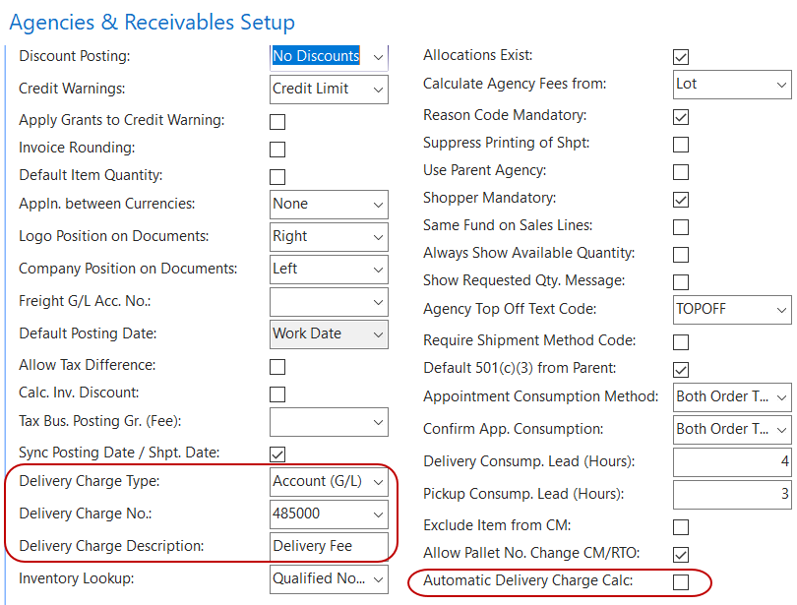Image resolution: width=797 pixels, height=605 pixels.
Task: Uncheck Sync Posting Date / Shpt. Date
Action: click(277, 454)
